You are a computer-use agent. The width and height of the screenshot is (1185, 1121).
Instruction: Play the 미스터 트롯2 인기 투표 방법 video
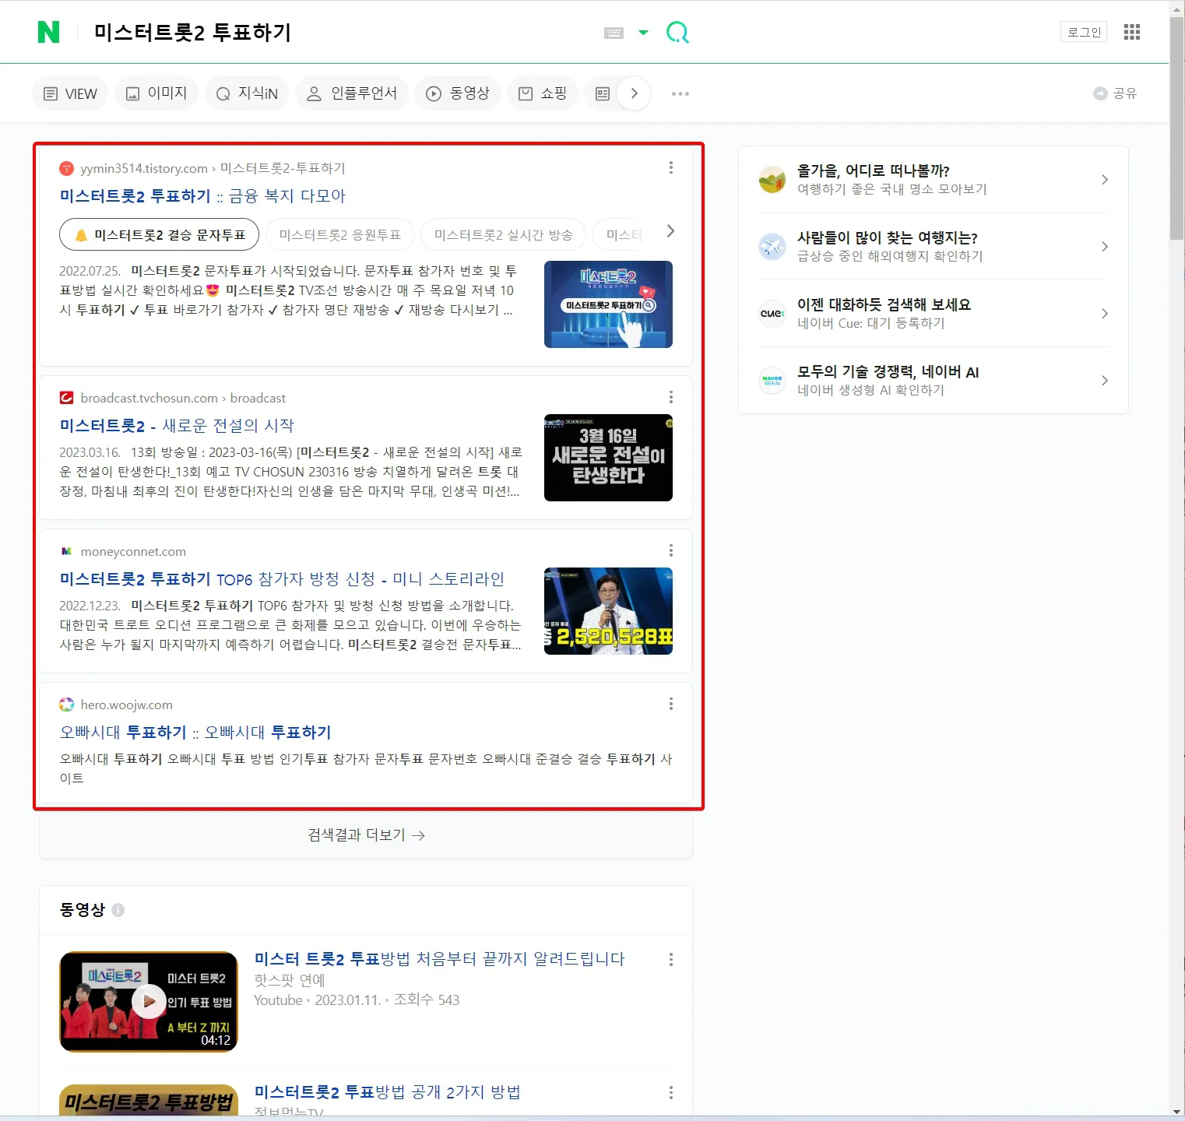coord(149,1002)
